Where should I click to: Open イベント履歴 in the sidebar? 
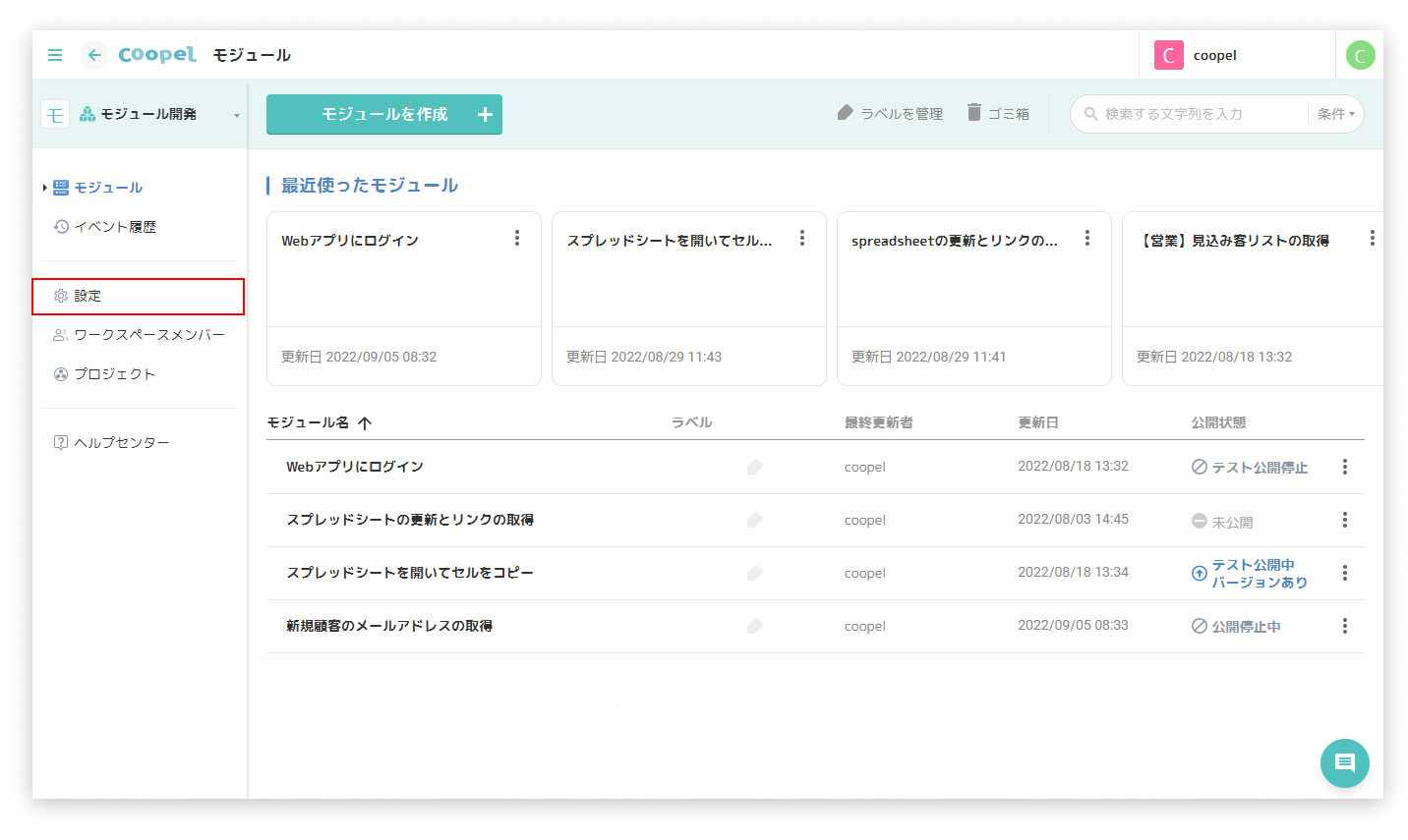105,227
